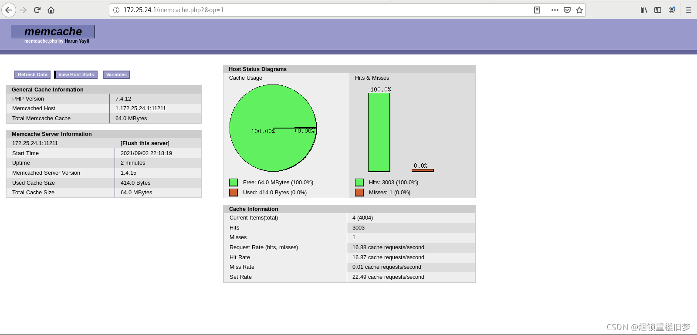The height and width of the screenshot is (335, 697).
Task: Click the orange Misses legend swatch
Action: coord(359,193)
